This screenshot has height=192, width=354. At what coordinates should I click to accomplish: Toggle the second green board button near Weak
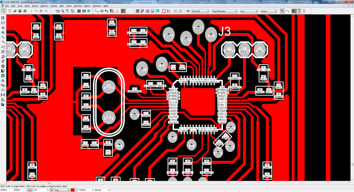294,11
